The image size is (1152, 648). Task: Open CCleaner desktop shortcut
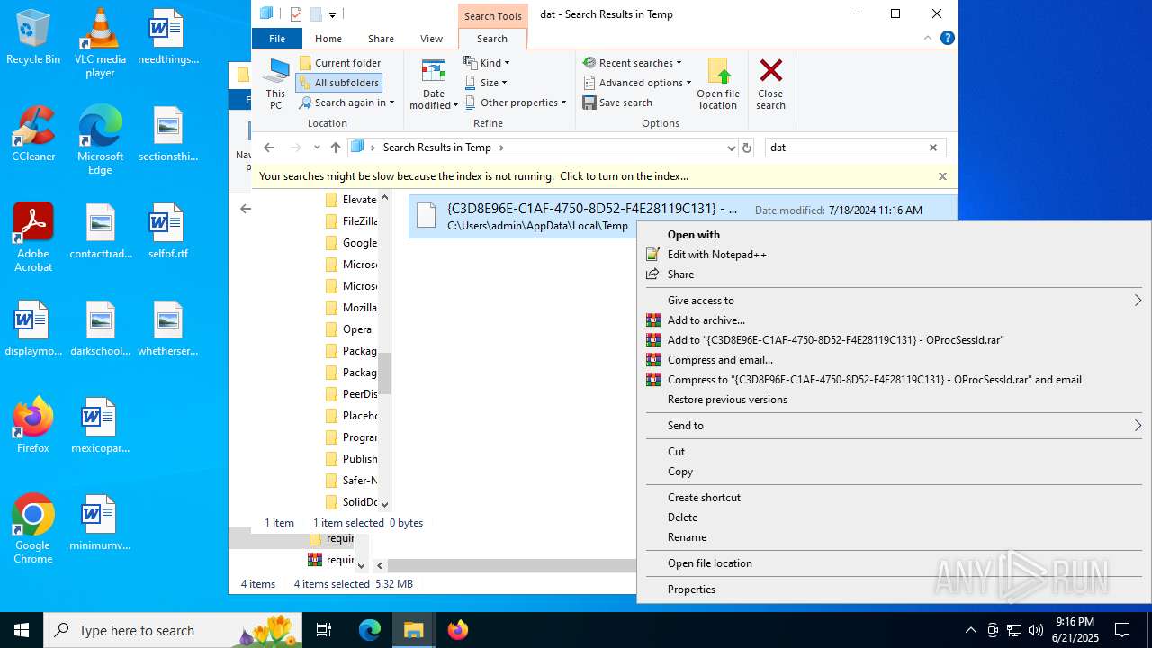[33, 134]
